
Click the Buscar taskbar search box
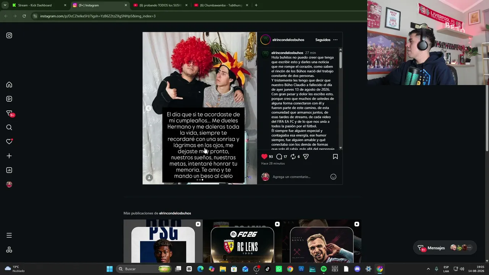click(x=143, y=269)
